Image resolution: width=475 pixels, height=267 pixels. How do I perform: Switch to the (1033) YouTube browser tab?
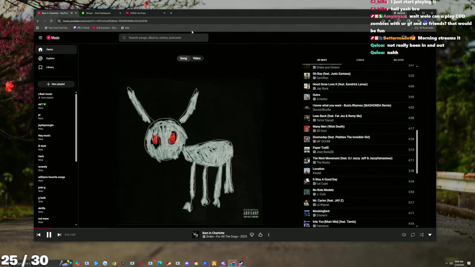pyautogui.click(x=145, y=13)
